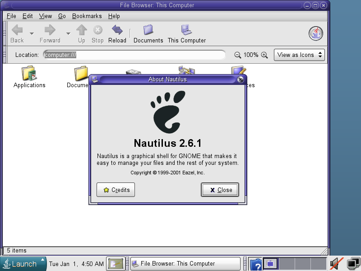Click the network monitor tray icon
Viewport: 361px width, 271px height.
[x=353, y=264]
